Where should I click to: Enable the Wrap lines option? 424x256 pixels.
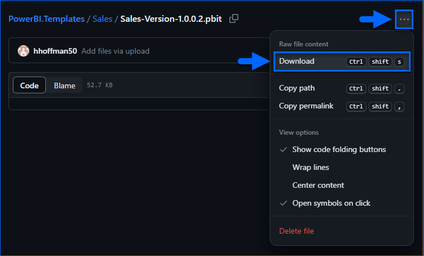[310, 167]
